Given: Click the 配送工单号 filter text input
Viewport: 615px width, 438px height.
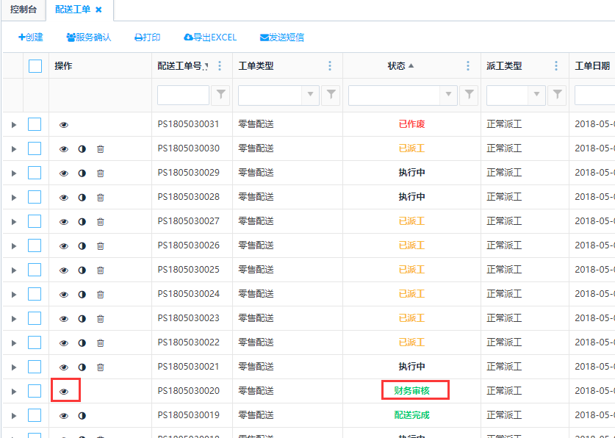Looking at the screenshot, I should 183,95.
